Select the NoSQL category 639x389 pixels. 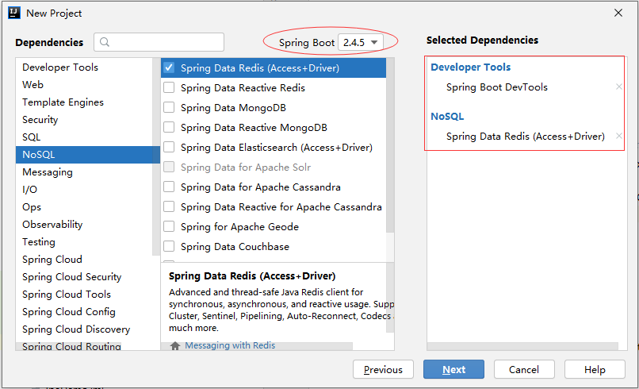tap(88, 155)
